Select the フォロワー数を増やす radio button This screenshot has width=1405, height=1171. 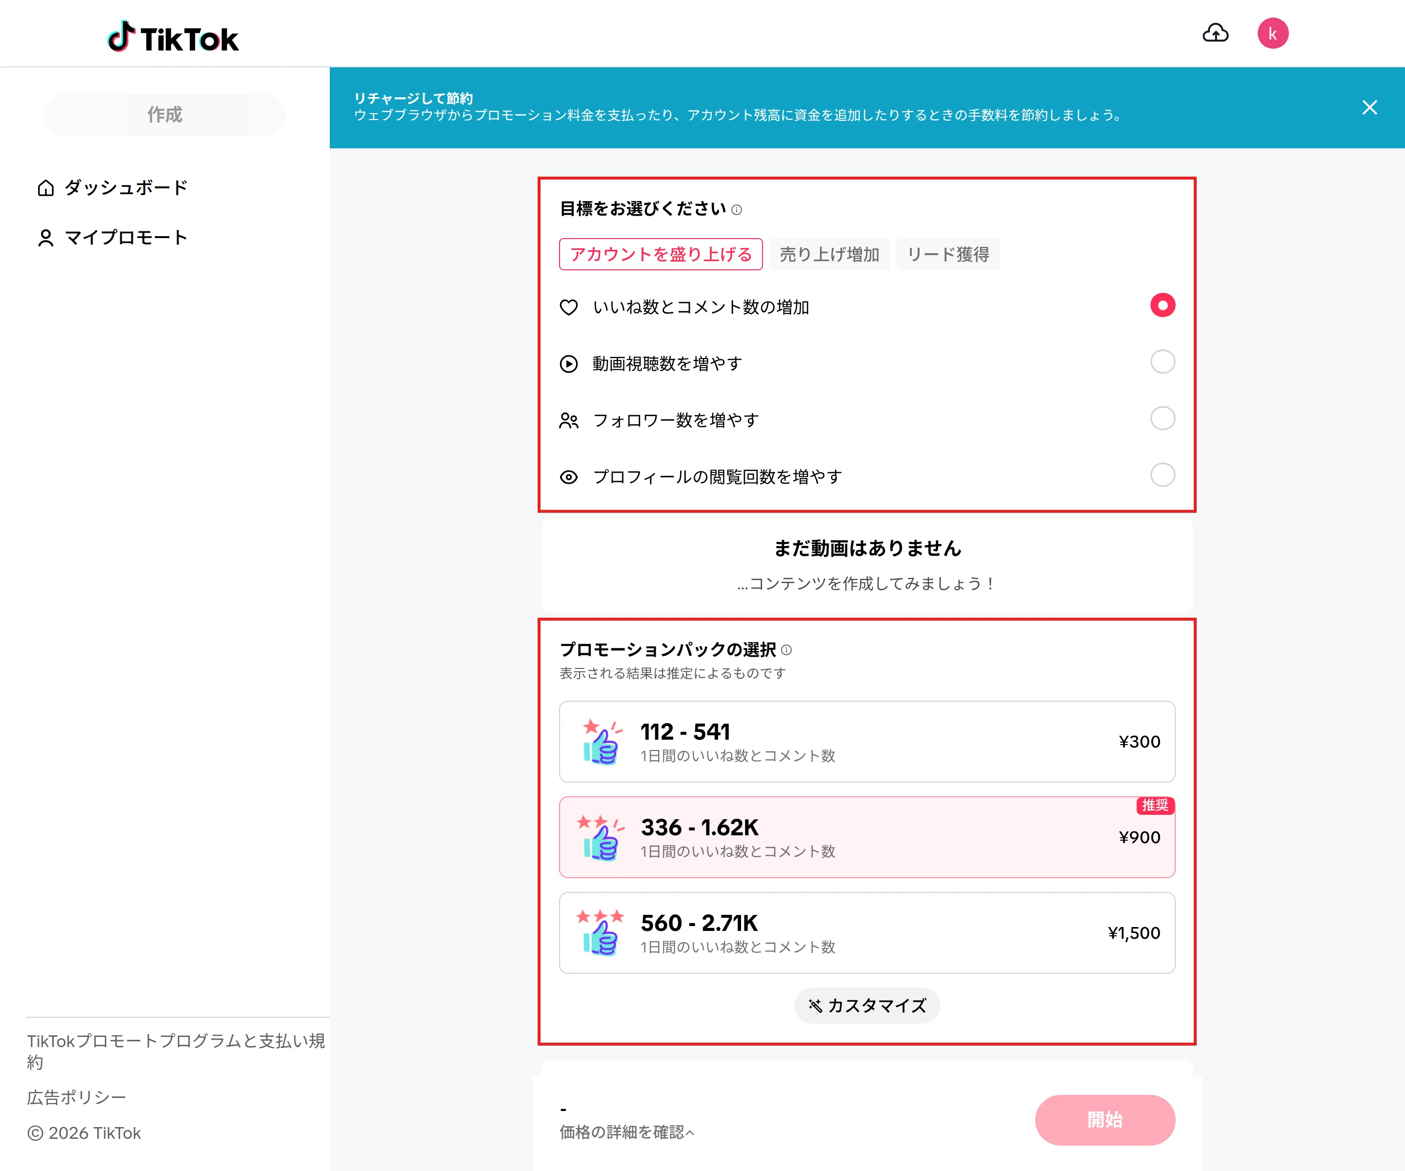pyautogui.click(x=1162, y=418)
